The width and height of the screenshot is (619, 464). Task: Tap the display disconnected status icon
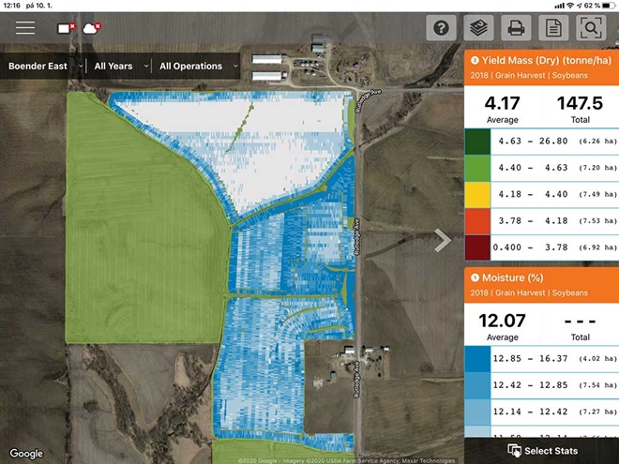pyautogui.click(x=68, y=28)
